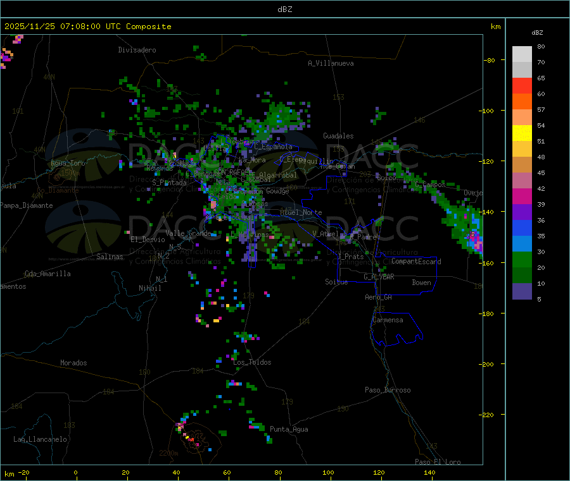Select the Agua_Toro location label
570x481 pixels.
click(x=68, y=163)
